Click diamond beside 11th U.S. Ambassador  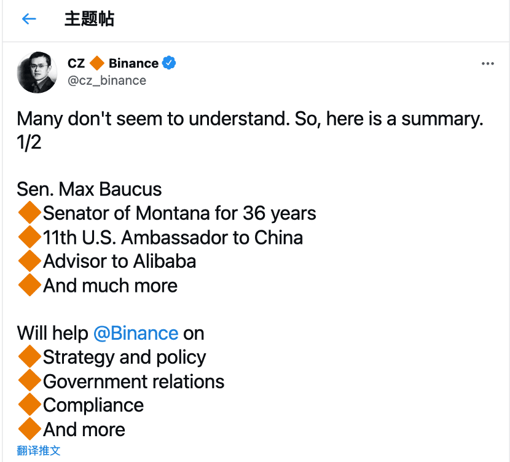tap(29, 237)
